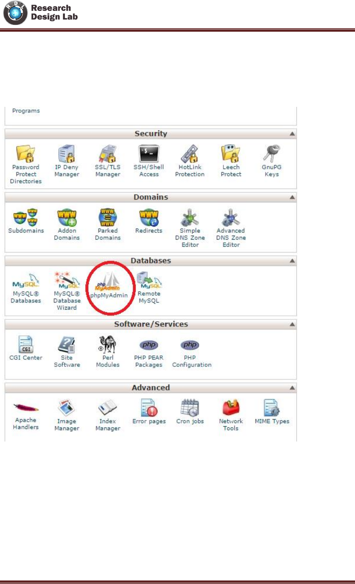
Task: Open Password Protect Directories icon
Action: [x=26, y=154]
